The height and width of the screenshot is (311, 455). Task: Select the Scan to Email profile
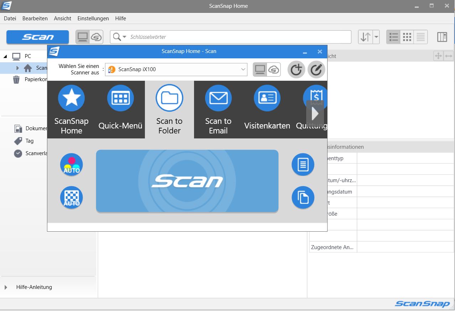(218, 98)
